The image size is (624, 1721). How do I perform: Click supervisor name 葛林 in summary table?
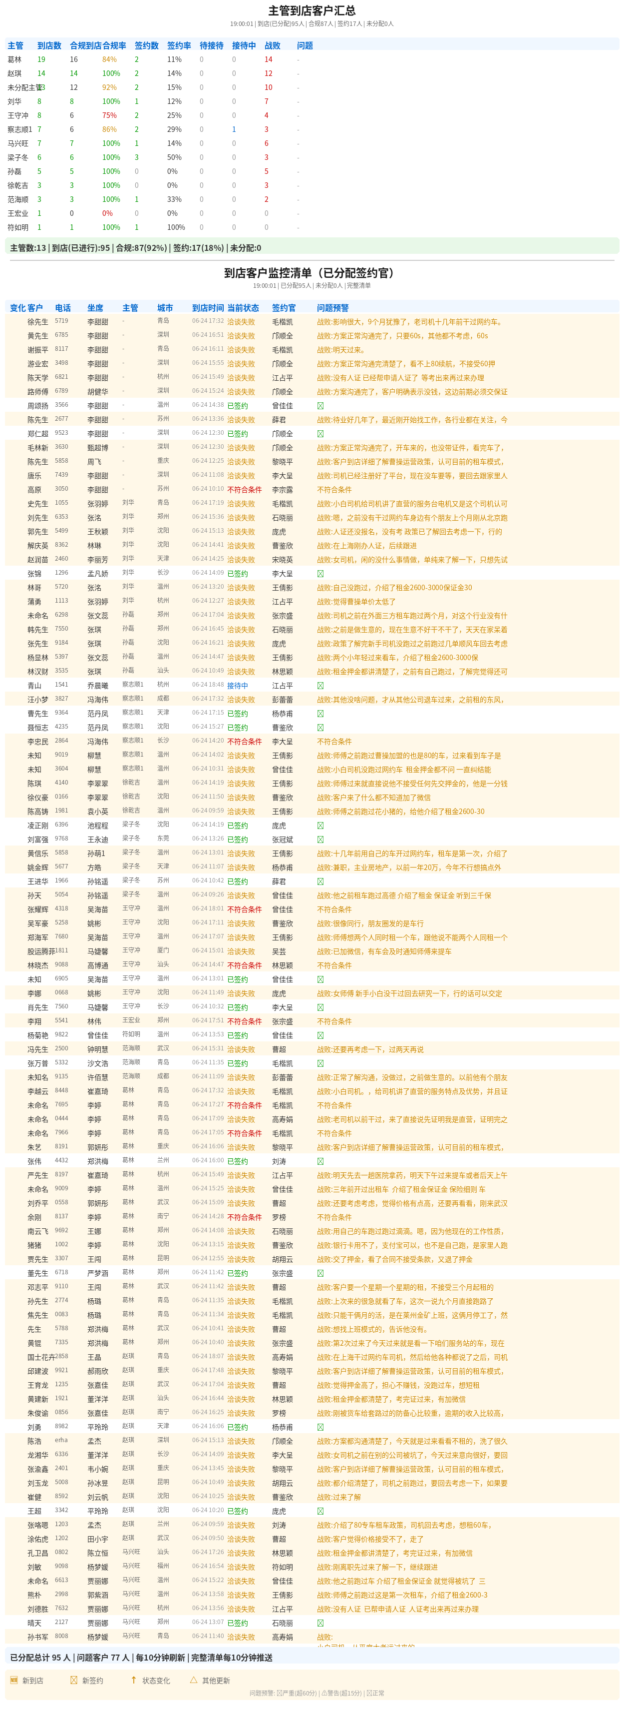click(14, 59)
